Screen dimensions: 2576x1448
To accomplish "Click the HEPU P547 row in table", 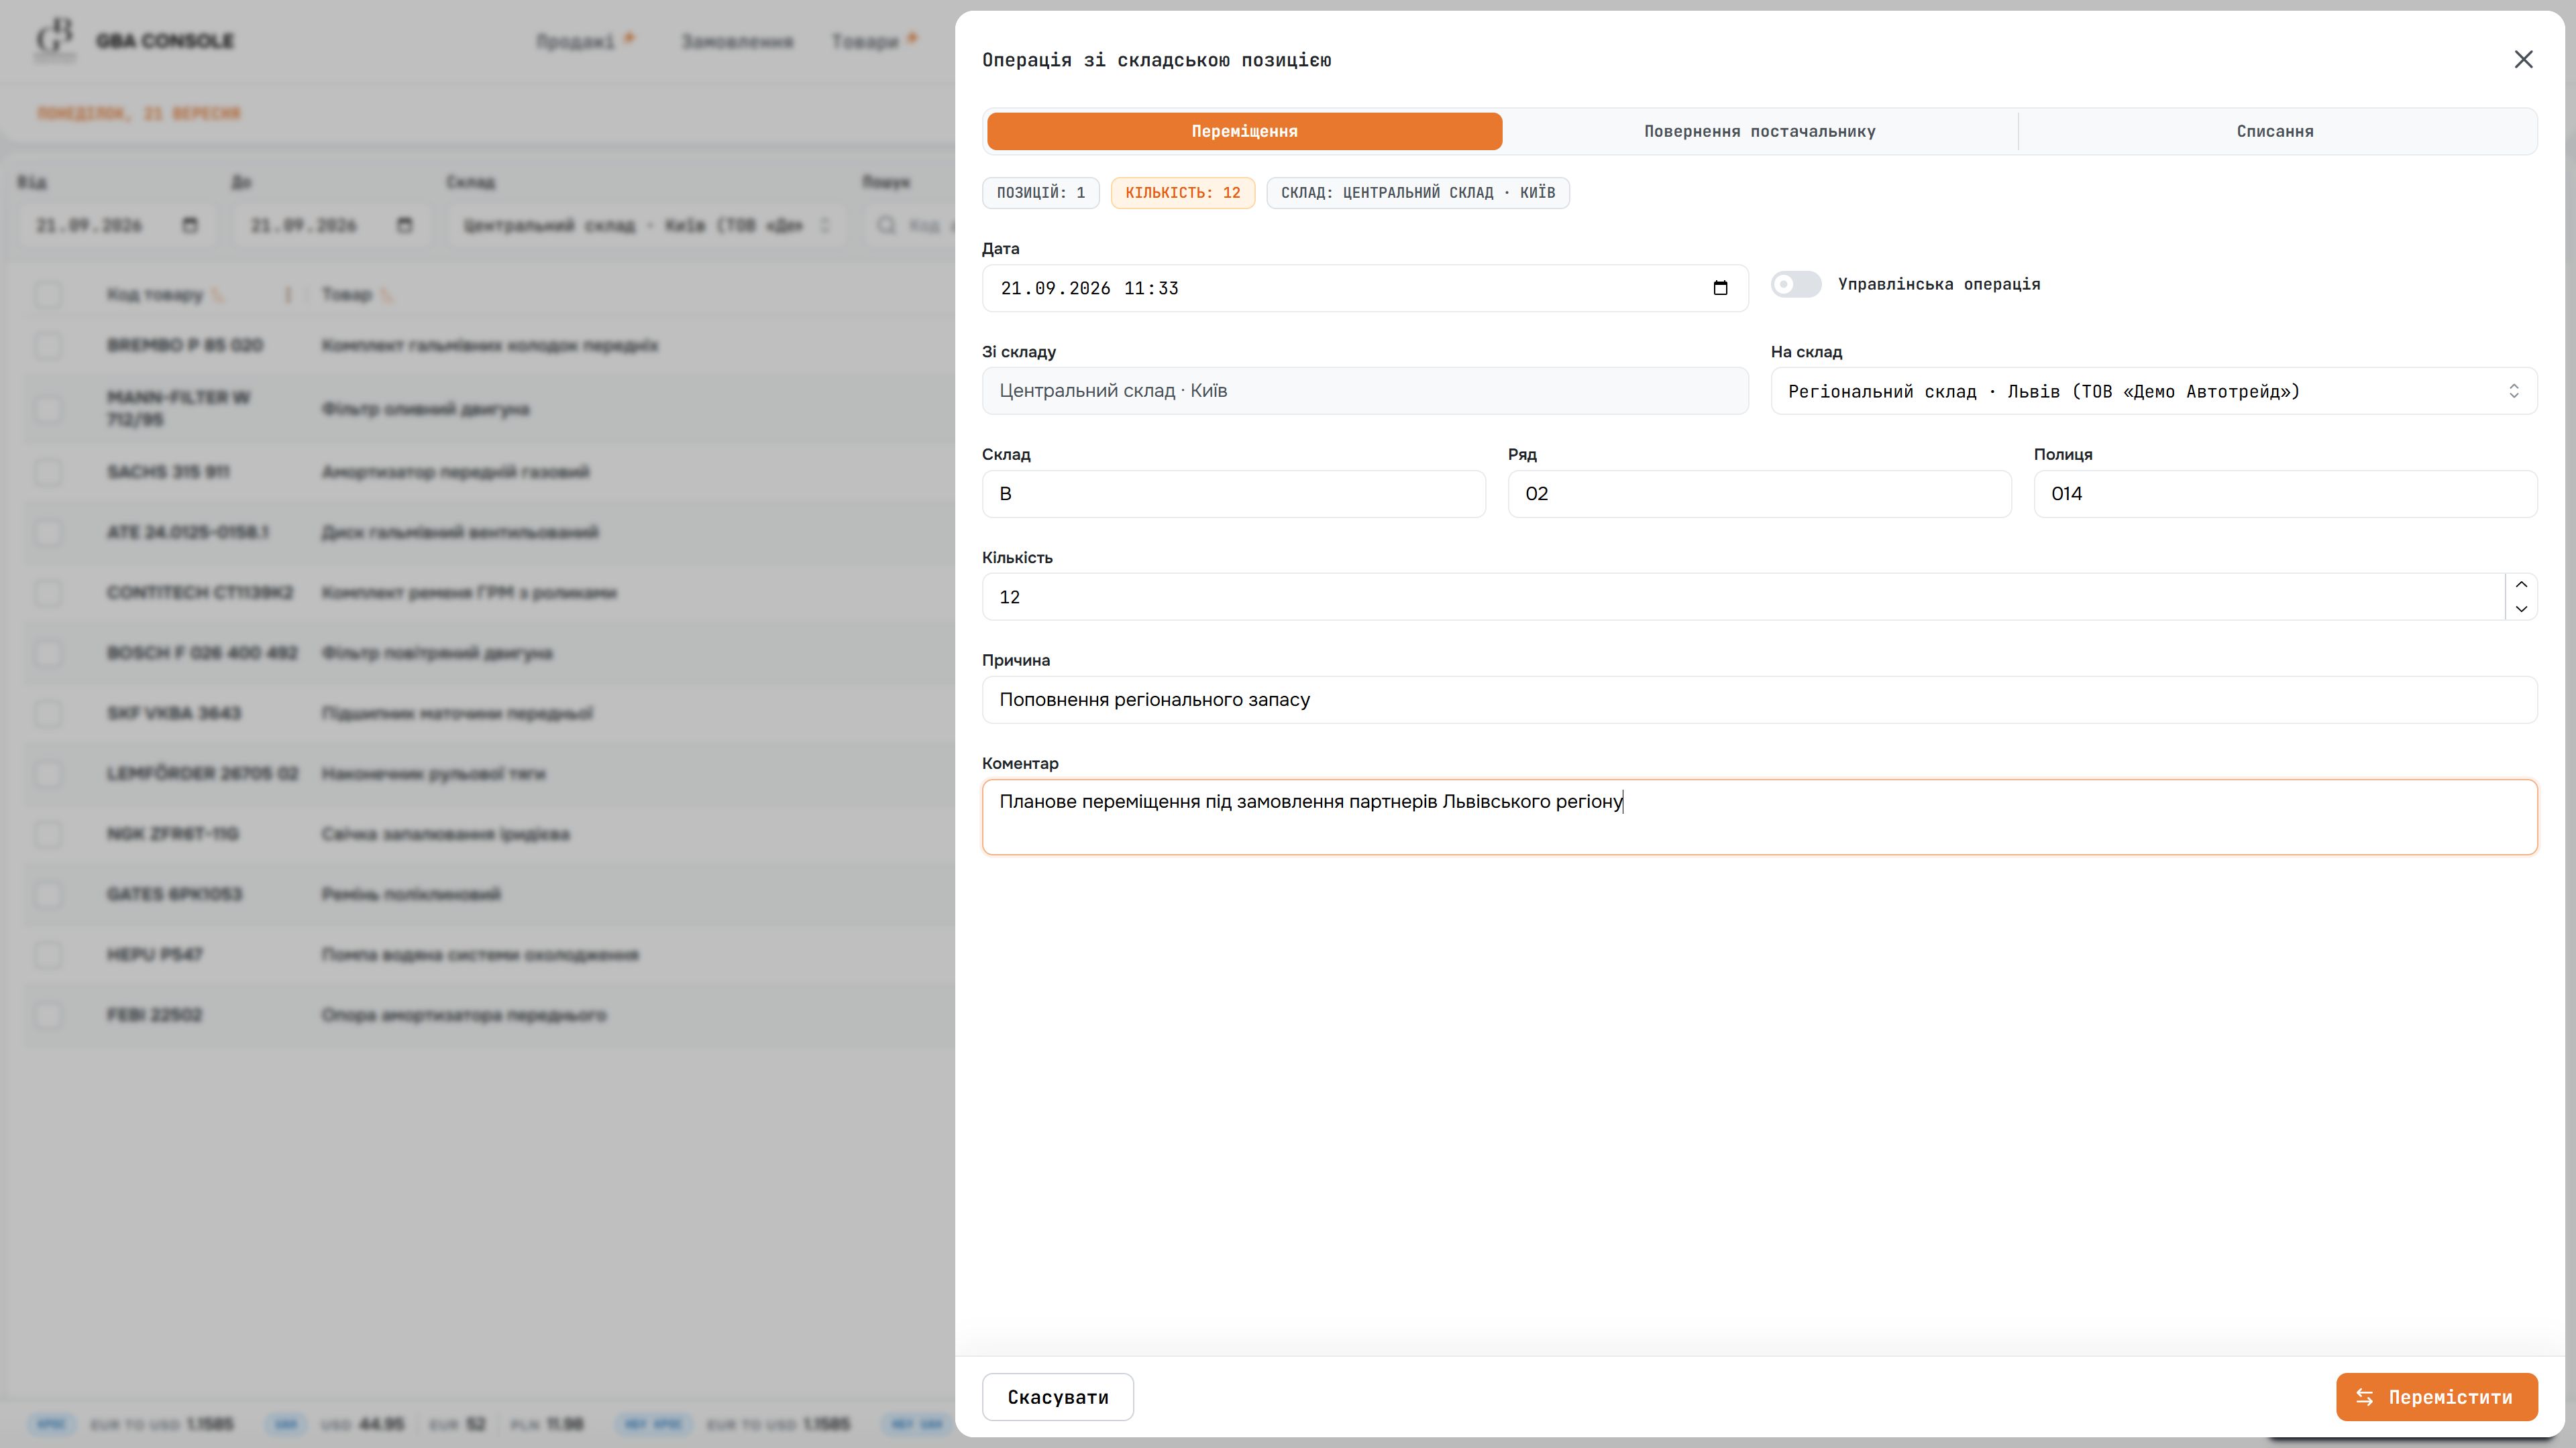I will 490,955.
